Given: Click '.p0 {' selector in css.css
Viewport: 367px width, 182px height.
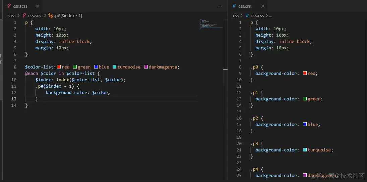Looking at the screenshot, I should pyautogui.click(x=257, y=67).
